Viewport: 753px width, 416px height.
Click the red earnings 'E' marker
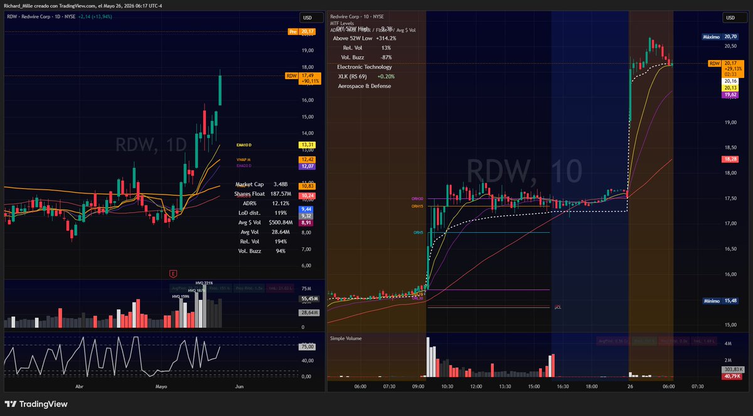click(x=172, y=274)
